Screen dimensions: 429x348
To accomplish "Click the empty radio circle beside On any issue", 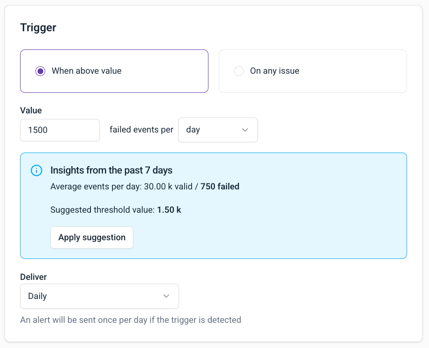I will [239, 71].
